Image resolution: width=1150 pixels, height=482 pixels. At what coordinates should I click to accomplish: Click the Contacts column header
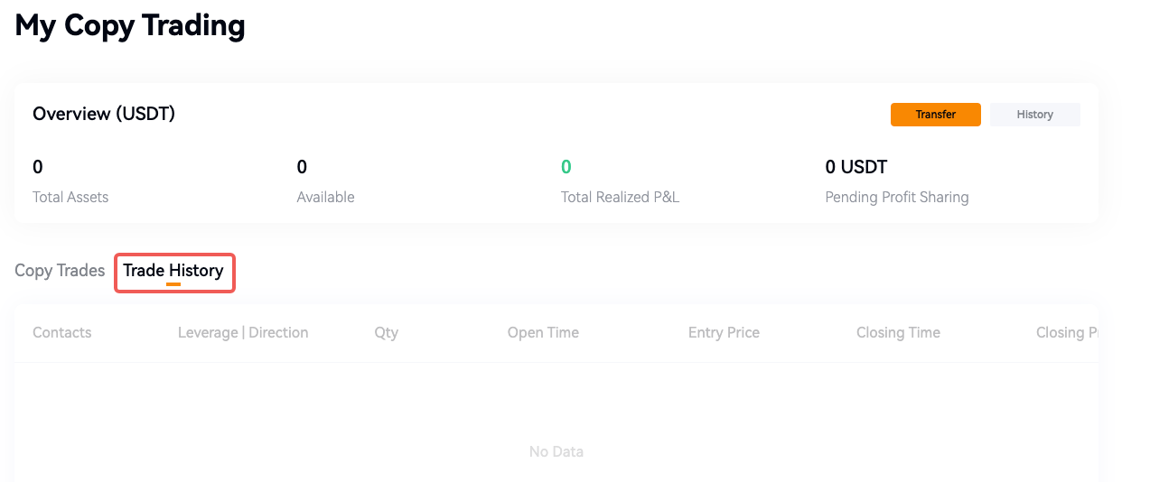tap(61, 332)
